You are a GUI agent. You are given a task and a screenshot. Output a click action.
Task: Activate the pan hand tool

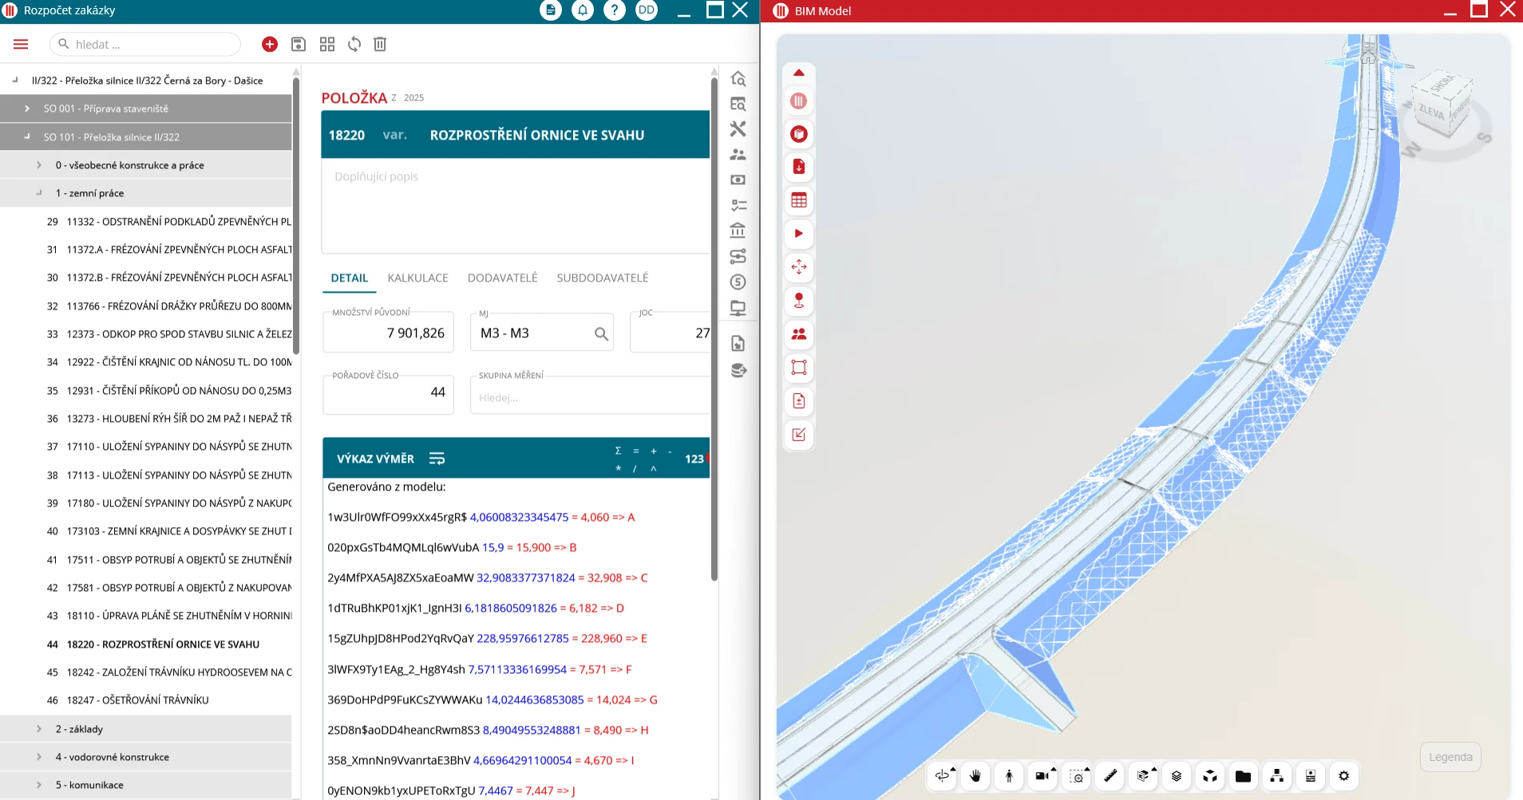(x=975, y=775)
